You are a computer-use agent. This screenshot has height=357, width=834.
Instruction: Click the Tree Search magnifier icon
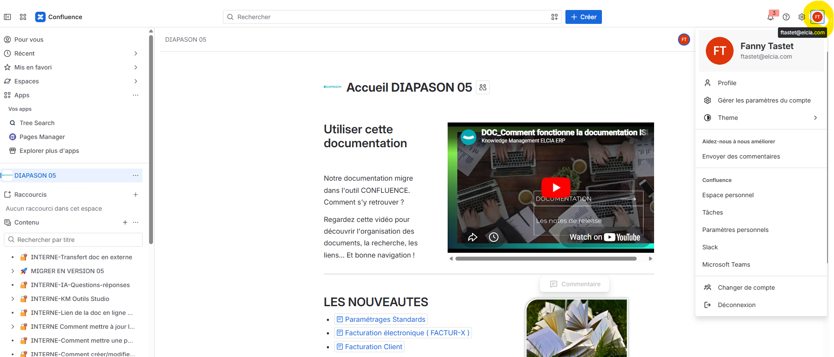click(x=13, y=123)
